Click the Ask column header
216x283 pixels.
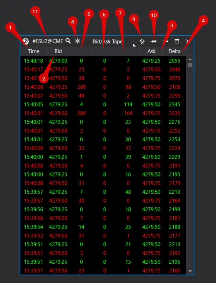(x=151, y=51)
